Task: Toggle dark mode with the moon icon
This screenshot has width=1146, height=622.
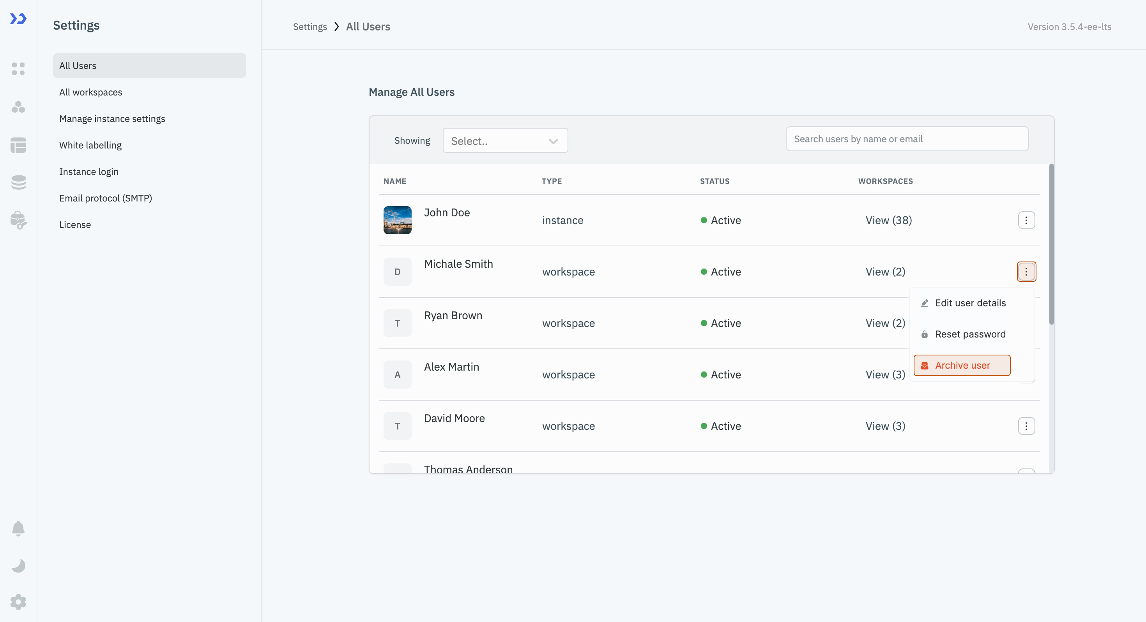Action: click(x=18, y=565)
